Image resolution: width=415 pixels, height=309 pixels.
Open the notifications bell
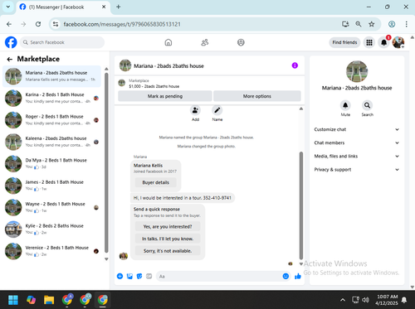384,42
